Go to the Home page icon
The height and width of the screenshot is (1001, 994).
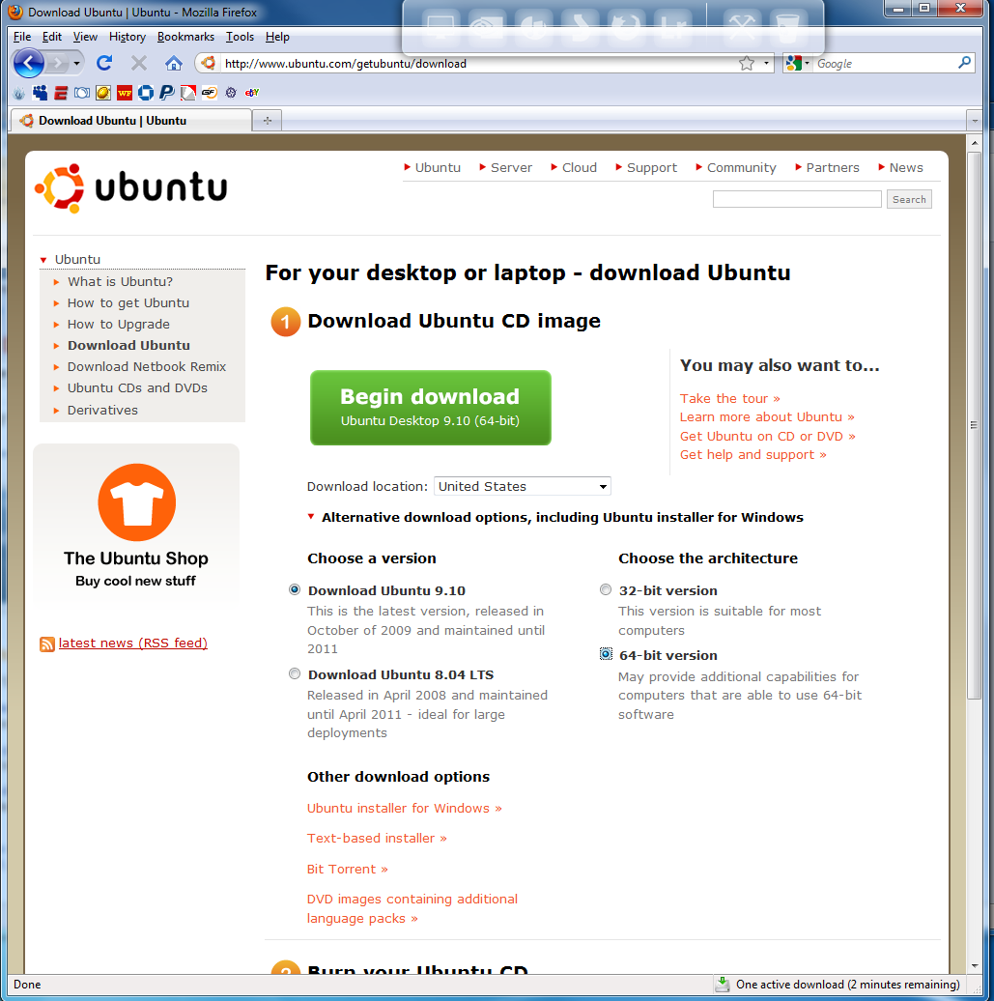click(174, 63)
